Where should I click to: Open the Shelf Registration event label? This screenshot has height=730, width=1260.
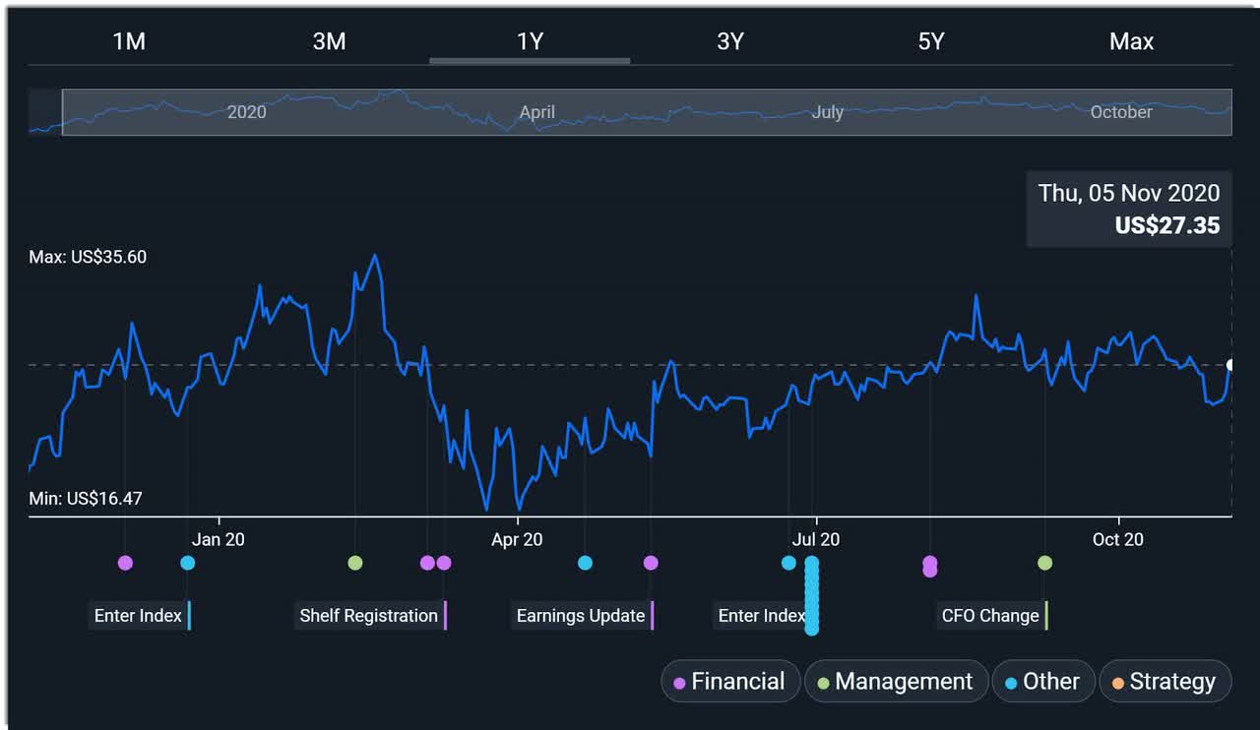click(x=370, y=616)
